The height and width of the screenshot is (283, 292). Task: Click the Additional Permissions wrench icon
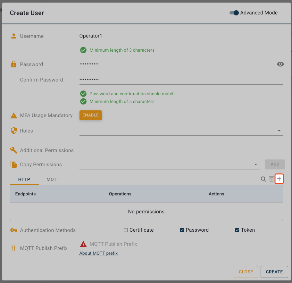click(x=13, y=150)
